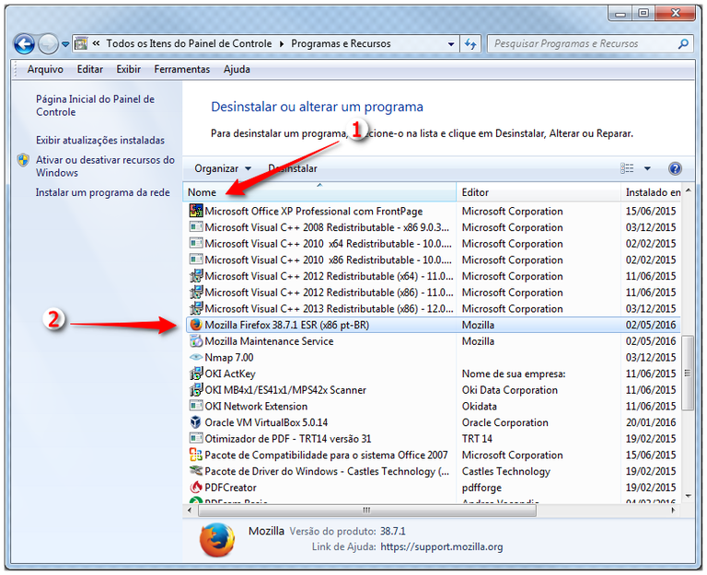Open the Organizar dropdown
This screenshot has height=575, width=707.
tap(223, 168)
